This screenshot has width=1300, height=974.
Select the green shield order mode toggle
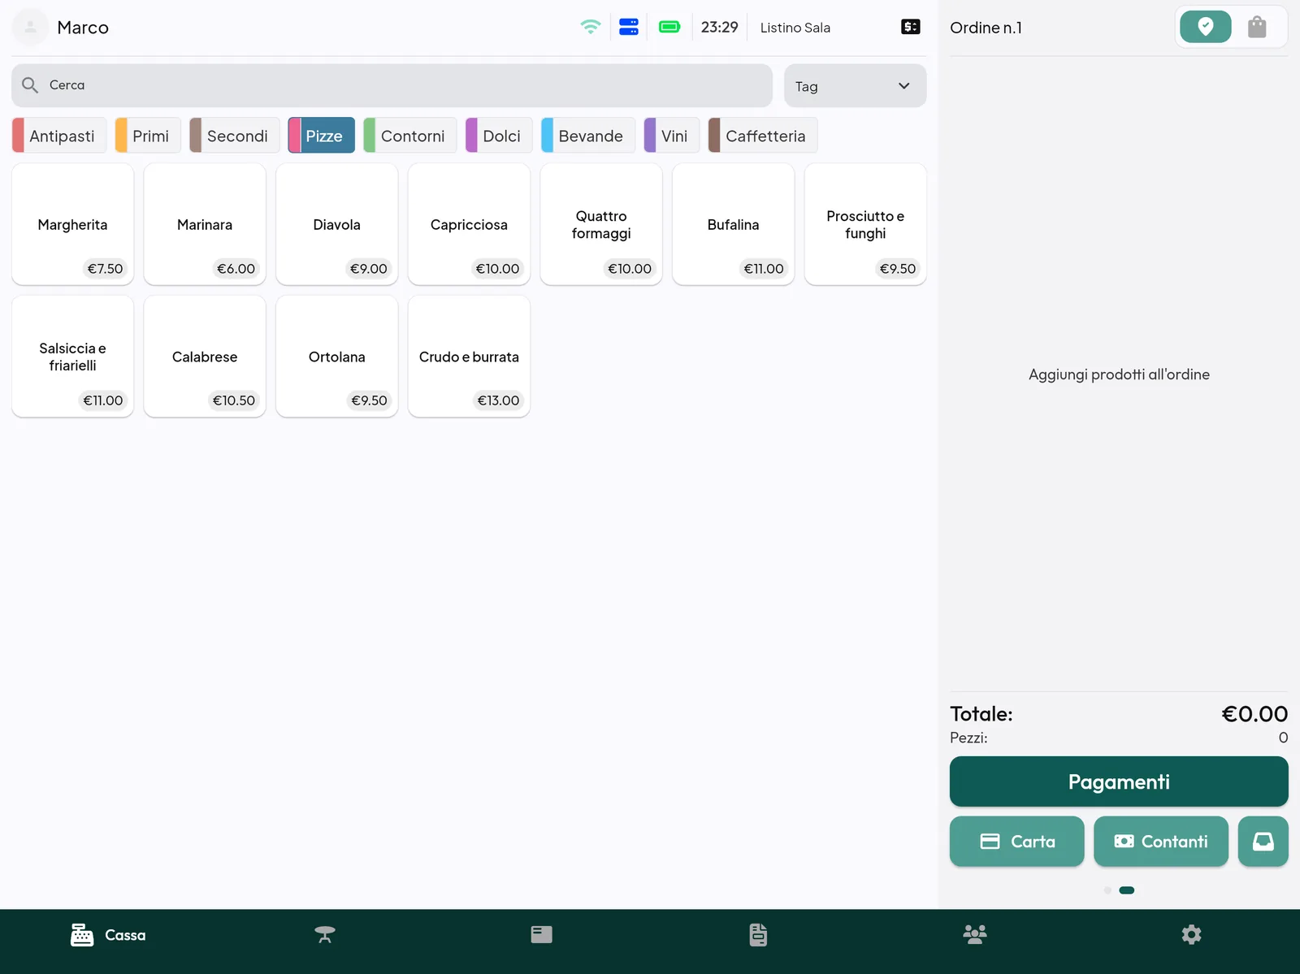tap(1206, 27)
